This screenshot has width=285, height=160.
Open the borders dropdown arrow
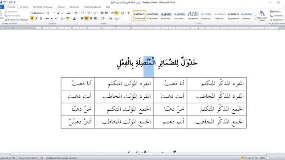point(119,18)
